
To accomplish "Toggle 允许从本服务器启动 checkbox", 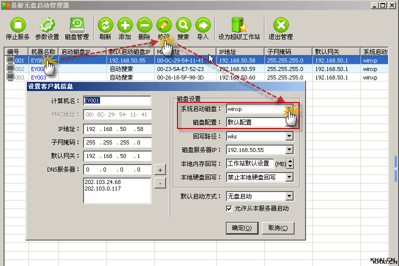I will click(x=229, y=208).
